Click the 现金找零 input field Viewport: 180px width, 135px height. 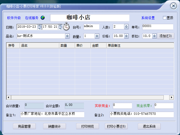pos(164,106)
